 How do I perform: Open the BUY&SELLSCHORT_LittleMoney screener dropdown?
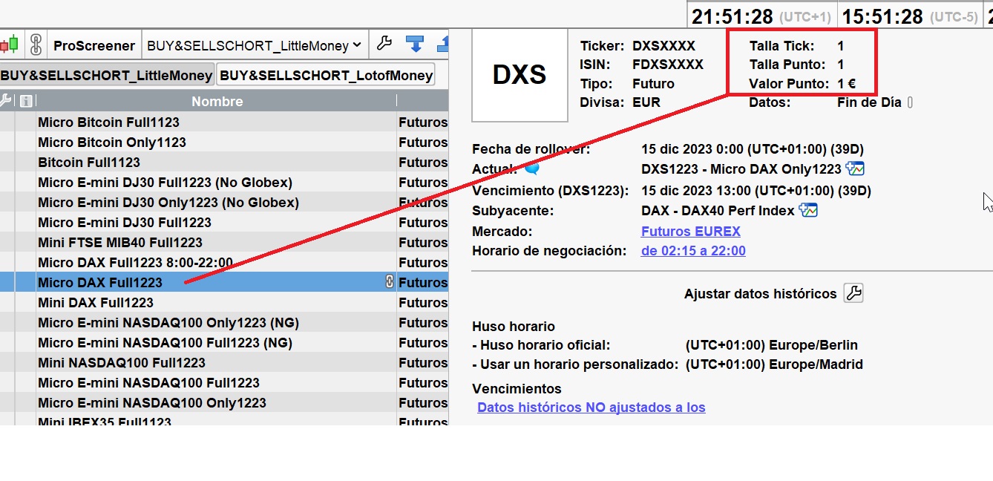click(x=255, y=45)
